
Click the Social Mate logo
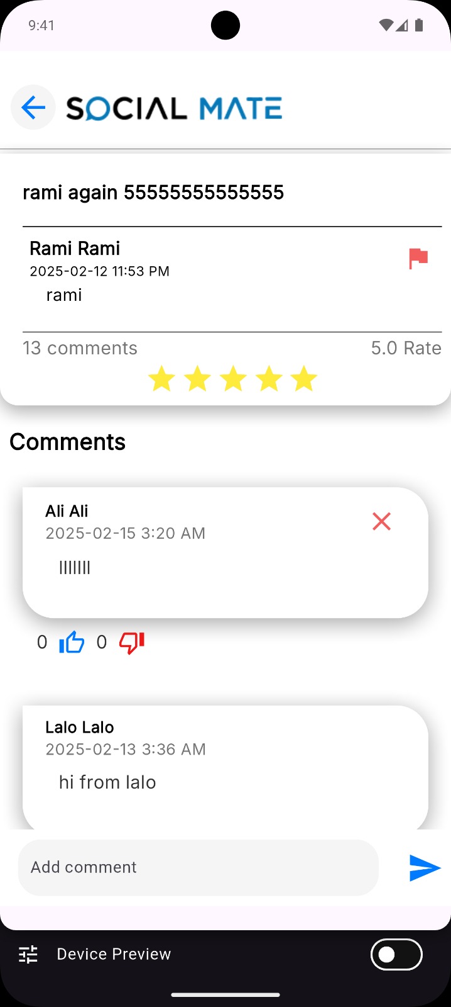pyautogui.click(x=174, y=108)
